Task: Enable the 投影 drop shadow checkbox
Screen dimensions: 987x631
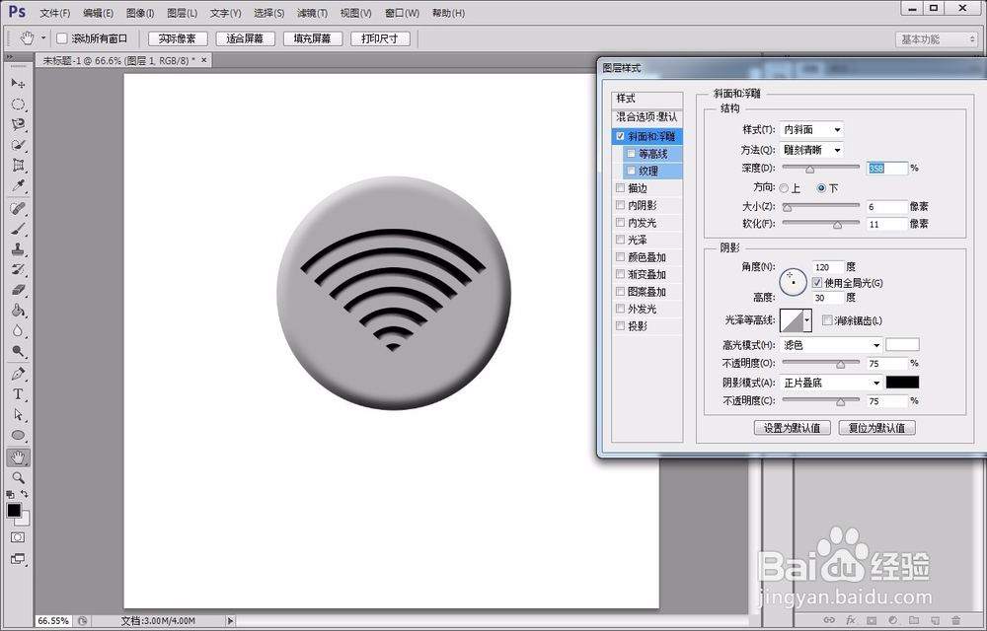Action: click(x=621, y=326)
